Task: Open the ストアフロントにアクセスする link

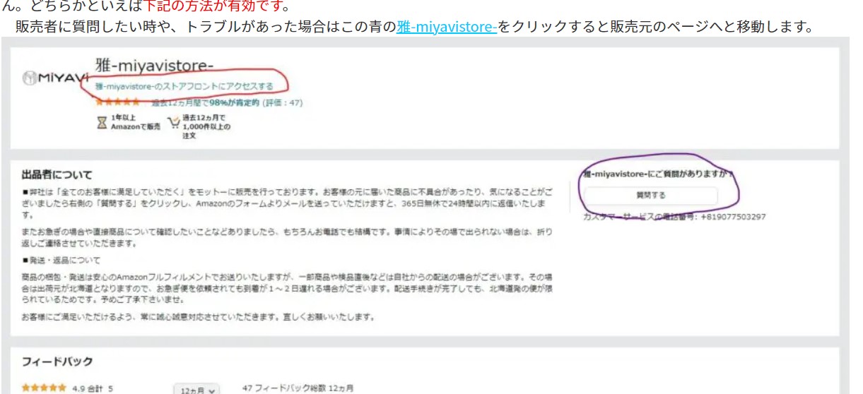Action: (x=184, y=86)
